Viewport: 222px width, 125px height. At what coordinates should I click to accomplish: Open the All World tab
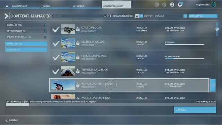click(86, 6)
